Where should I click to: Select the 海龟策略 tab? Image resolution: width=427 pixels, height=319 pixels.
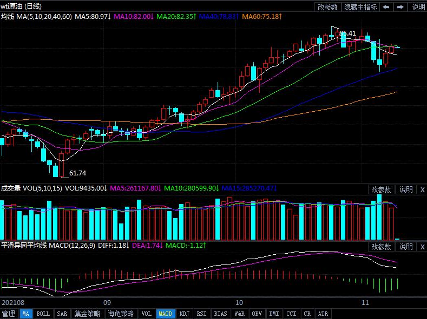coord(121,314)
